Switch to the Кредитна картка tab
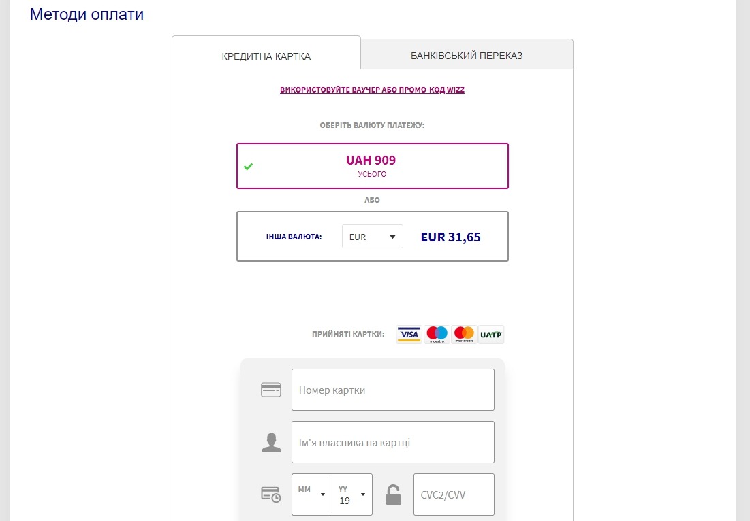 [x=266, y=56]
